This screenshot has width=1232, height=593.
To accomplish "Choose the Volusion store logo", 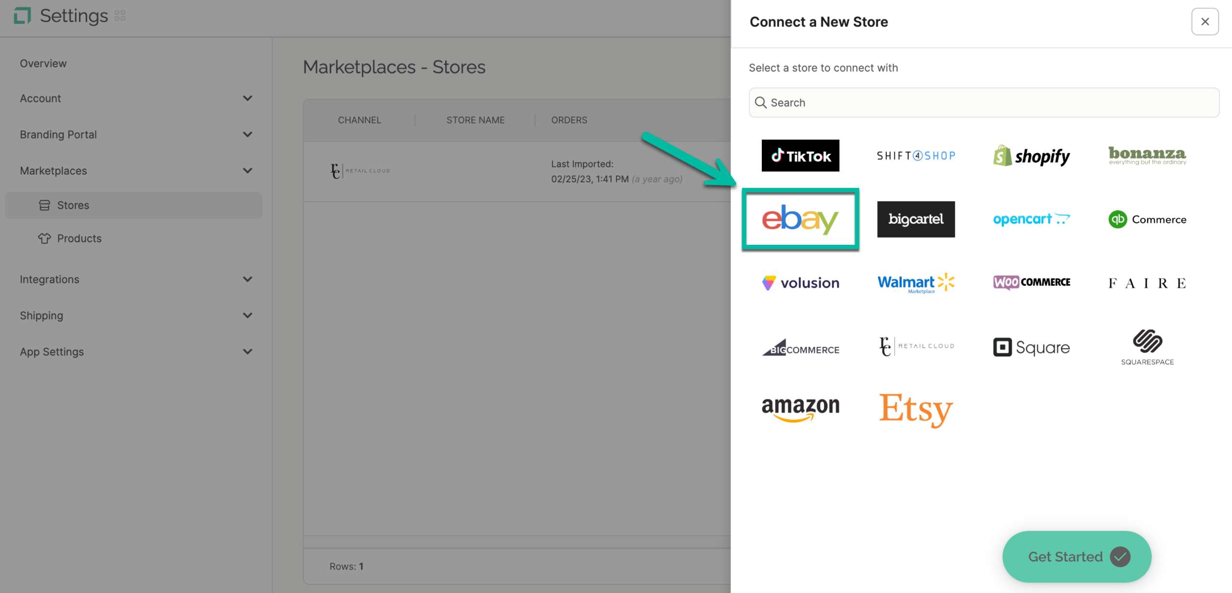I will pyautogui.click(x=800, y=283).
